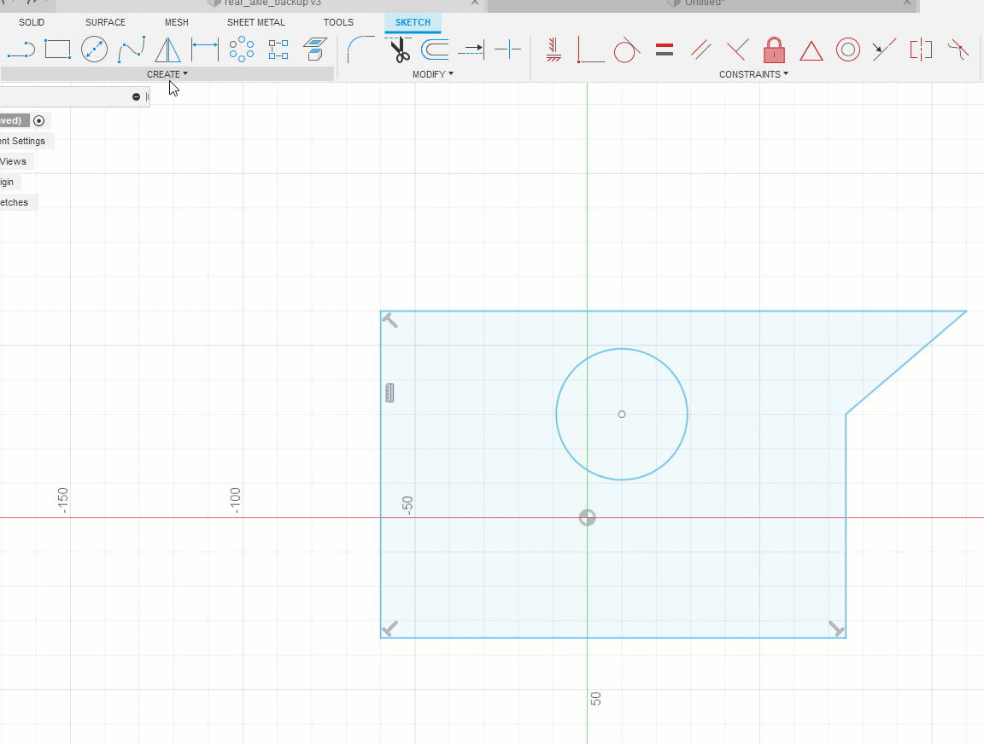Toggle the document activation radio button

(x=39, y=120)
